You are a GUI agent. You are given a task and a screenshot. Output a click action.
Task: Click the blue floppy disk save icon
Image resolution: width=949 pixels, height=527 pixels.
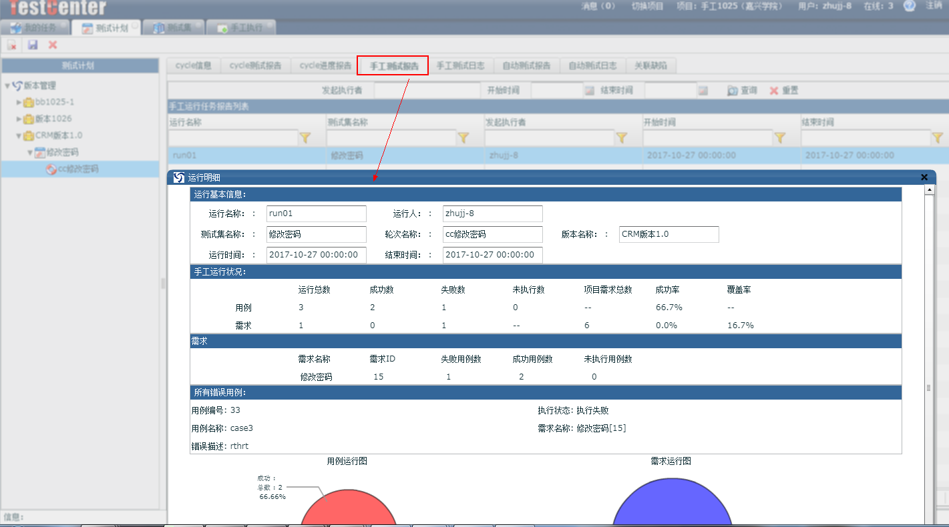33,45
